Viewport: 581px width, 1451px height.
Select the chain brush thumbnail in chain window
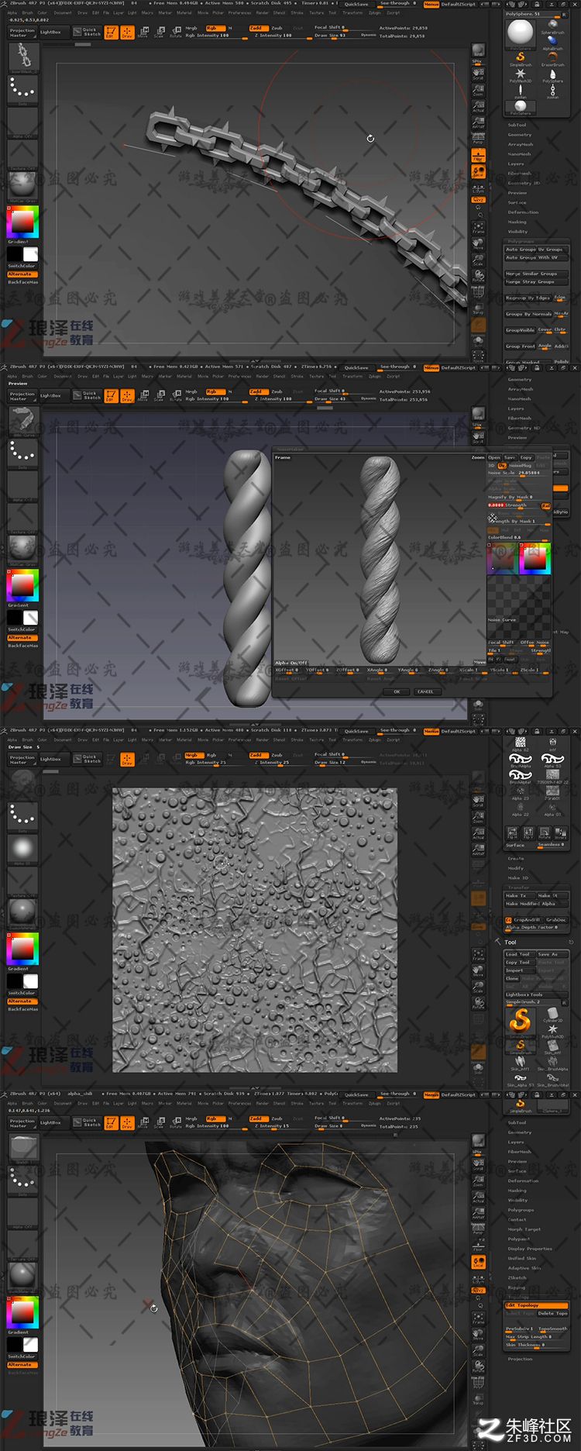[22, 58]
